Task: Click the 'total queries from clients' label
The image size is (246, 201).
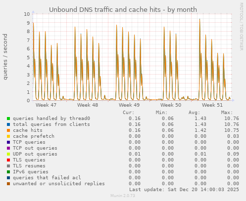Action: pyautogui.click(x=51, y=124)
